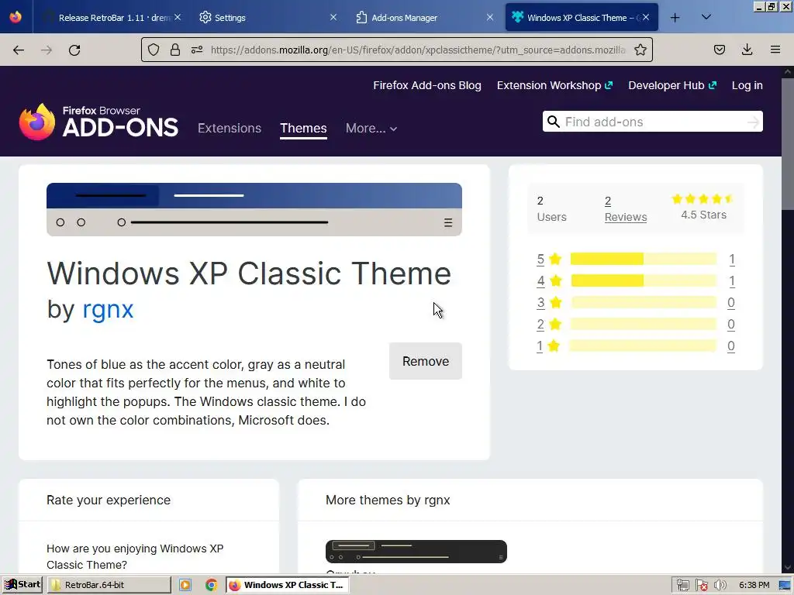Click the 4-star rating bar
The height and width of the screenshot is (595, 794).
point(644,280)
